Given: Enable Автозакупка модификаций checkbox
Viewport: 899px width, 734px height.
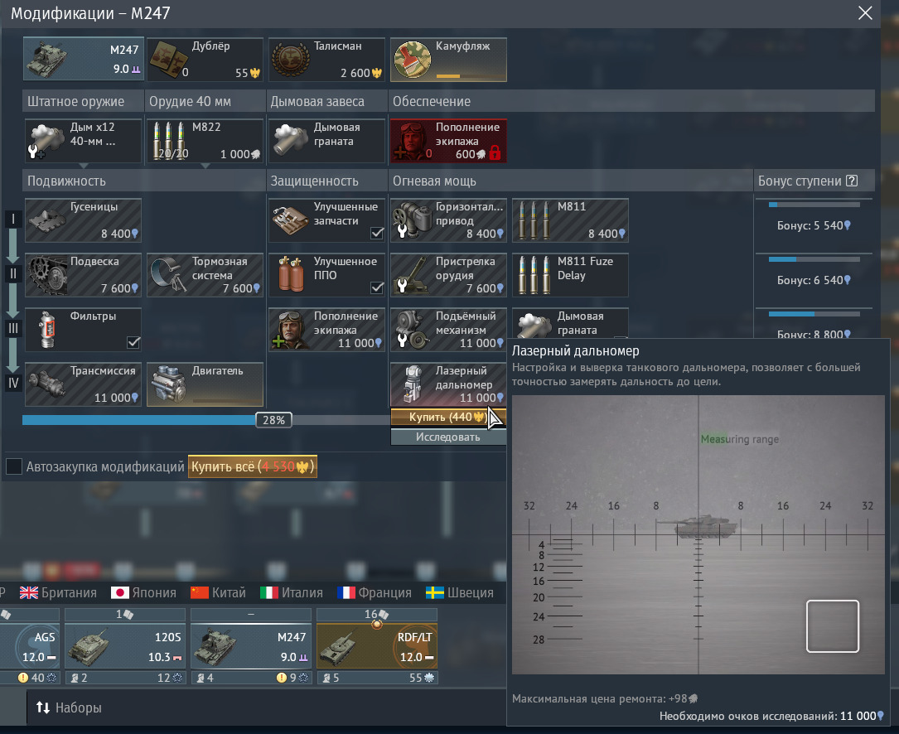Looking at the screenshot, I should pos(14,466).
